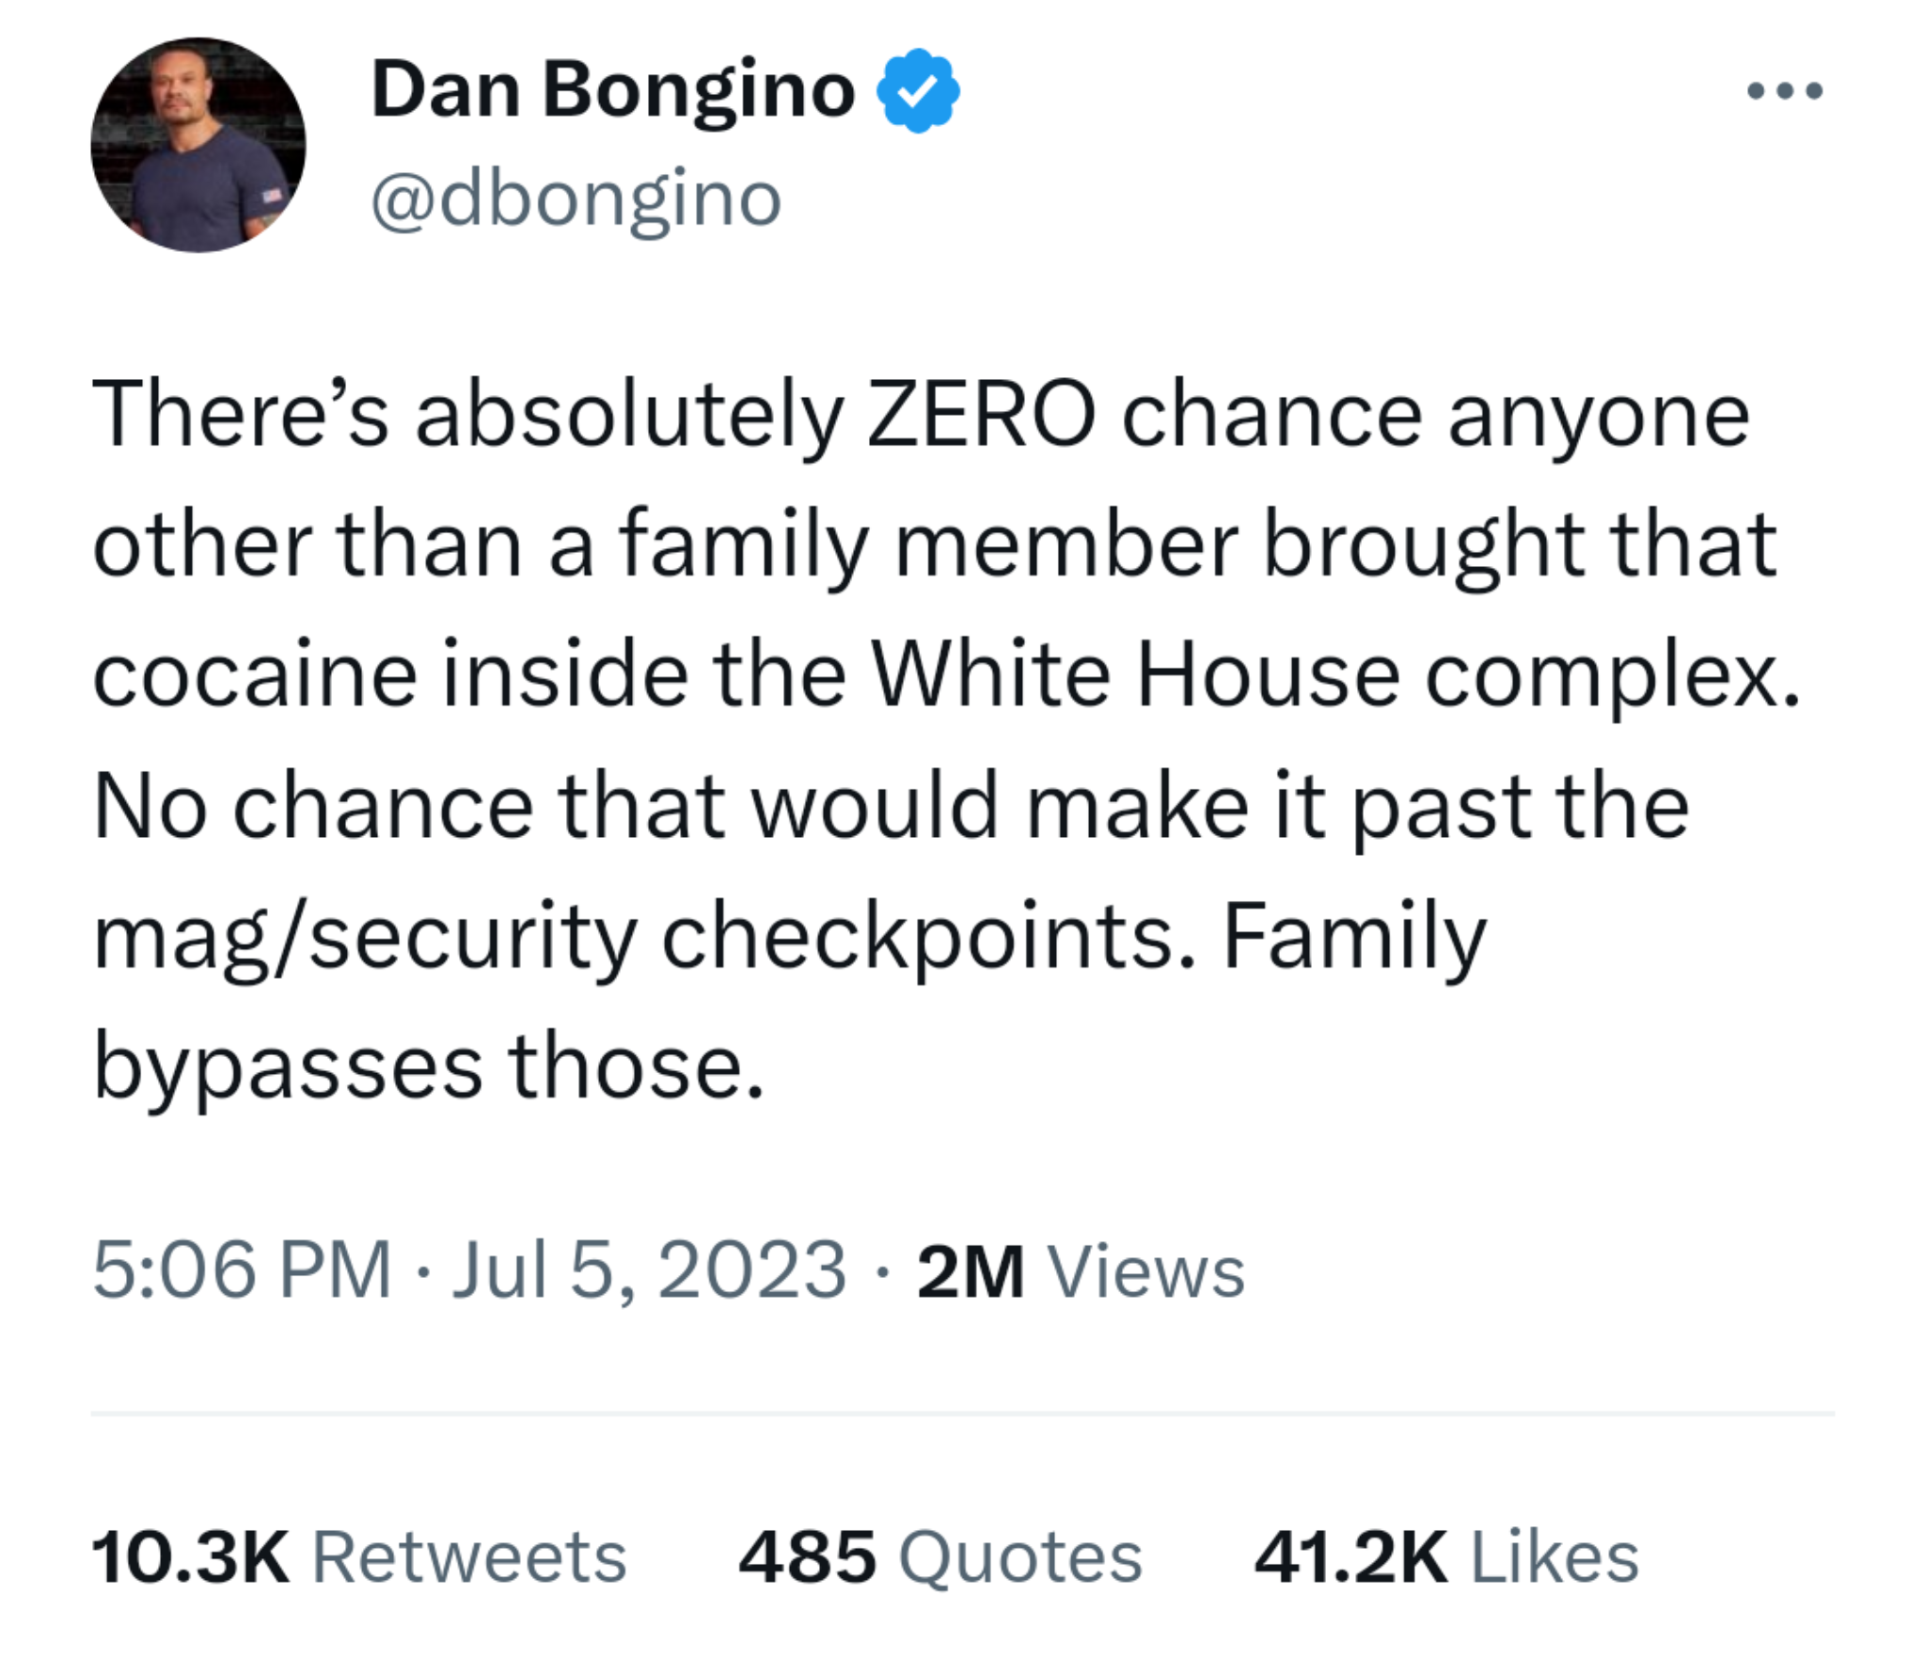This screenshot has width=1926, height=1673.
Task: Click the 41.2K like count number
Action: pyautogui.click(x=1350, y=1557)
